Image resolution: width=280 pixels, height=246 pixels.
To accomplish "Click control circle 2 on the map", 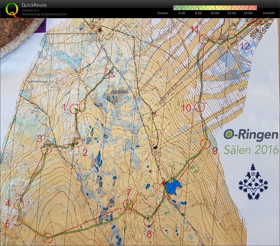I will point(77,142).
